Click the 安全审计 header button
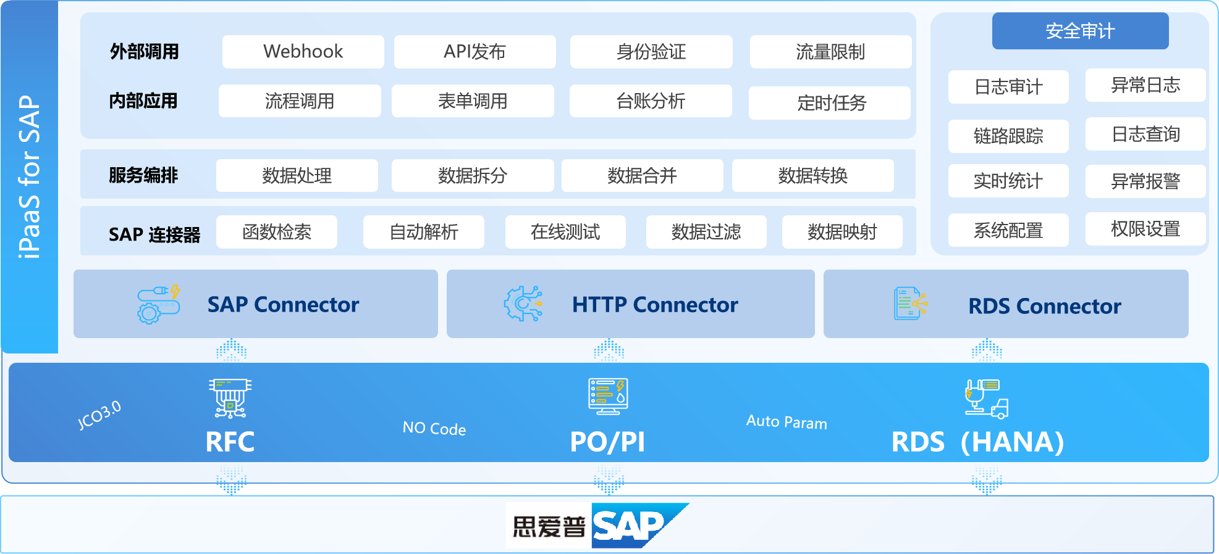Viewport: 1219px width, 554px height. (x=1081, y=31)
